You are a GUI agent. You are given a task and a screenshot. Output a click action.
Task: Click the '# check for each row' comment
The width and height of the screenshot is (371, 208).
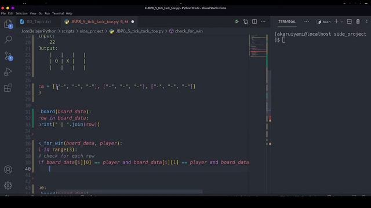67,156
